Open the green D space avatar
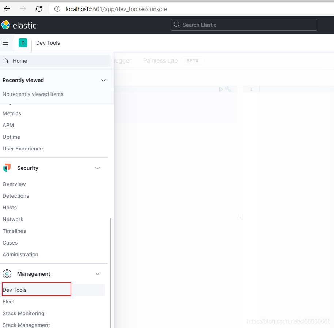This screenshot has width=334, height=328. pyautogui.click(x=23, y=43)
